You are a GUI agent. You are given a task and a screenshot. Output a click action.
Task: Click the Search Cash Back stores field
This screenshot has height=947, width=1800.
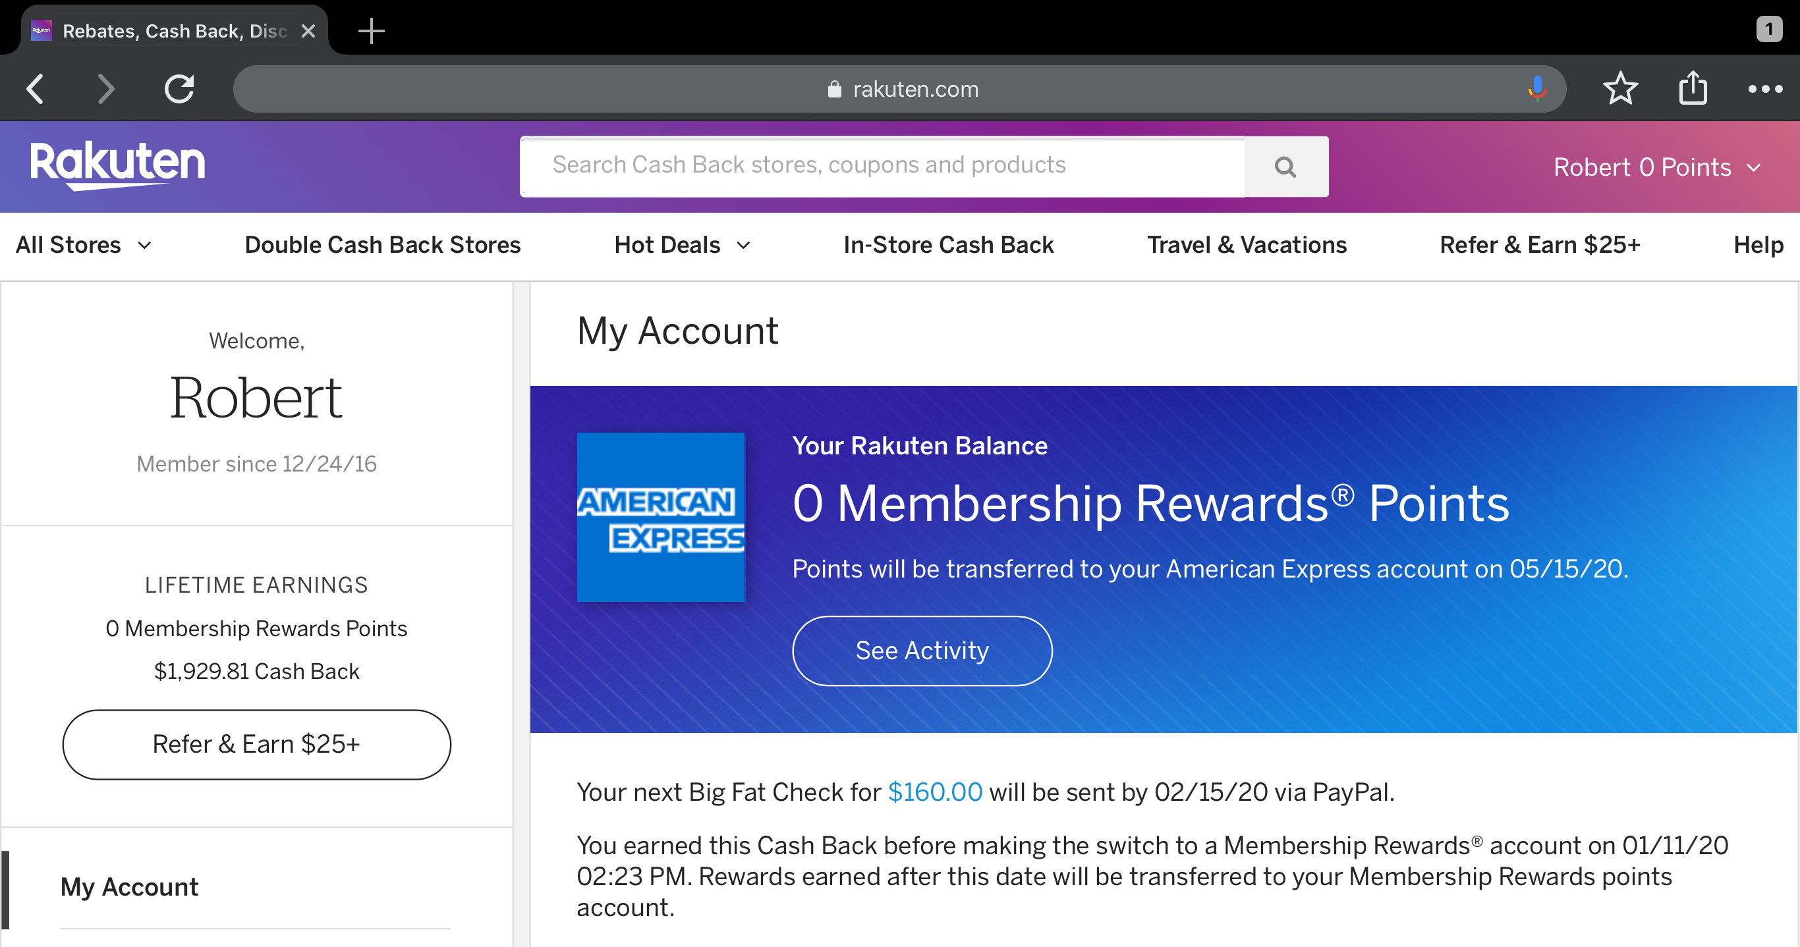pos(882,166)
